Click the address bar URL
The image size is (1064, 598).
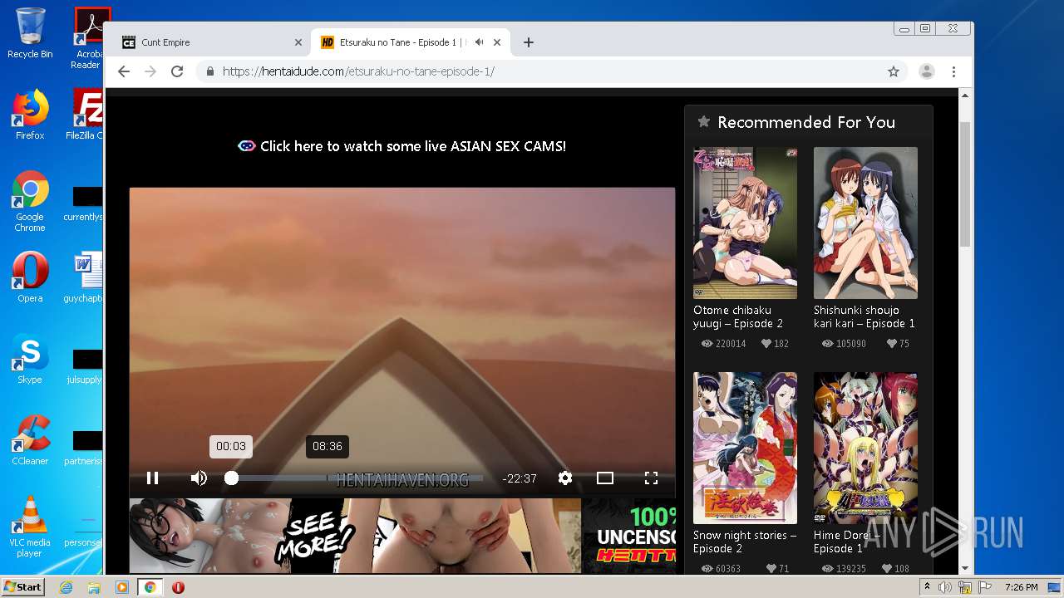pyautogui.click(x=358, y=71)
